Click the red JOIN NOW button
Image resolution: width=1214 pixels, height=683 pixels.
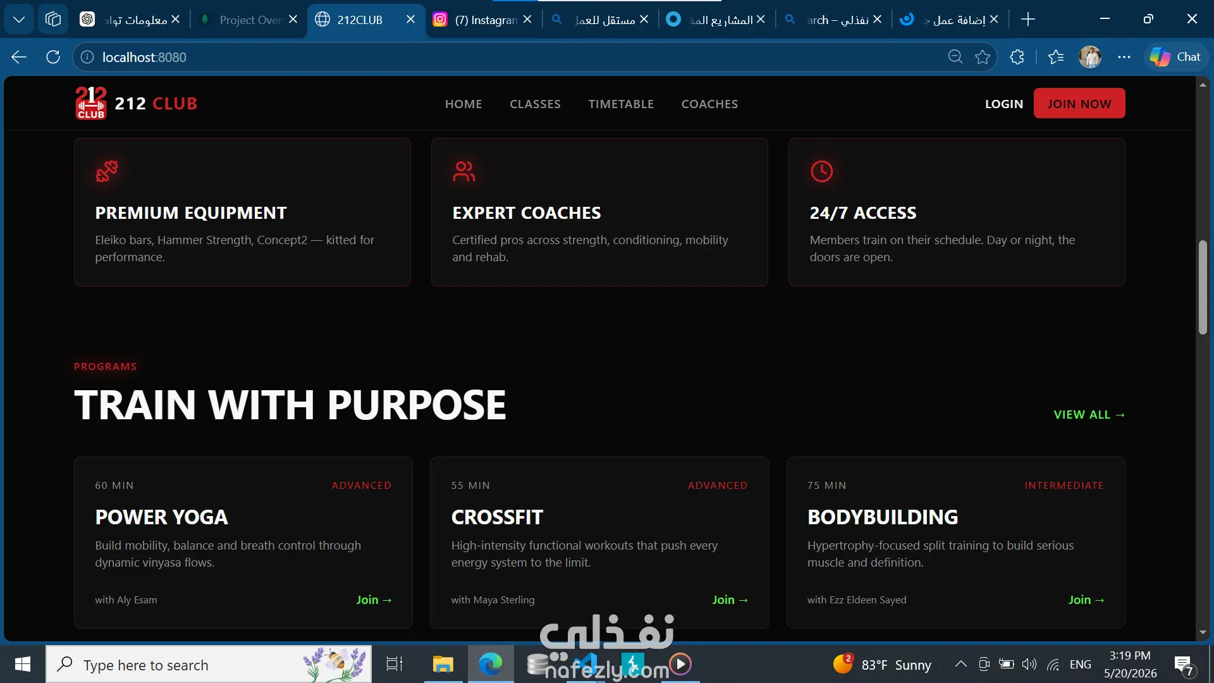[1079, 103]
